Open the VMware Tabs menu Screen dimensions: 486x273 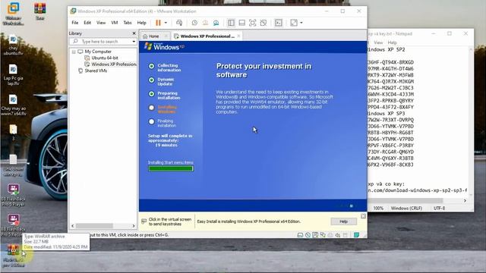(128, 23)
